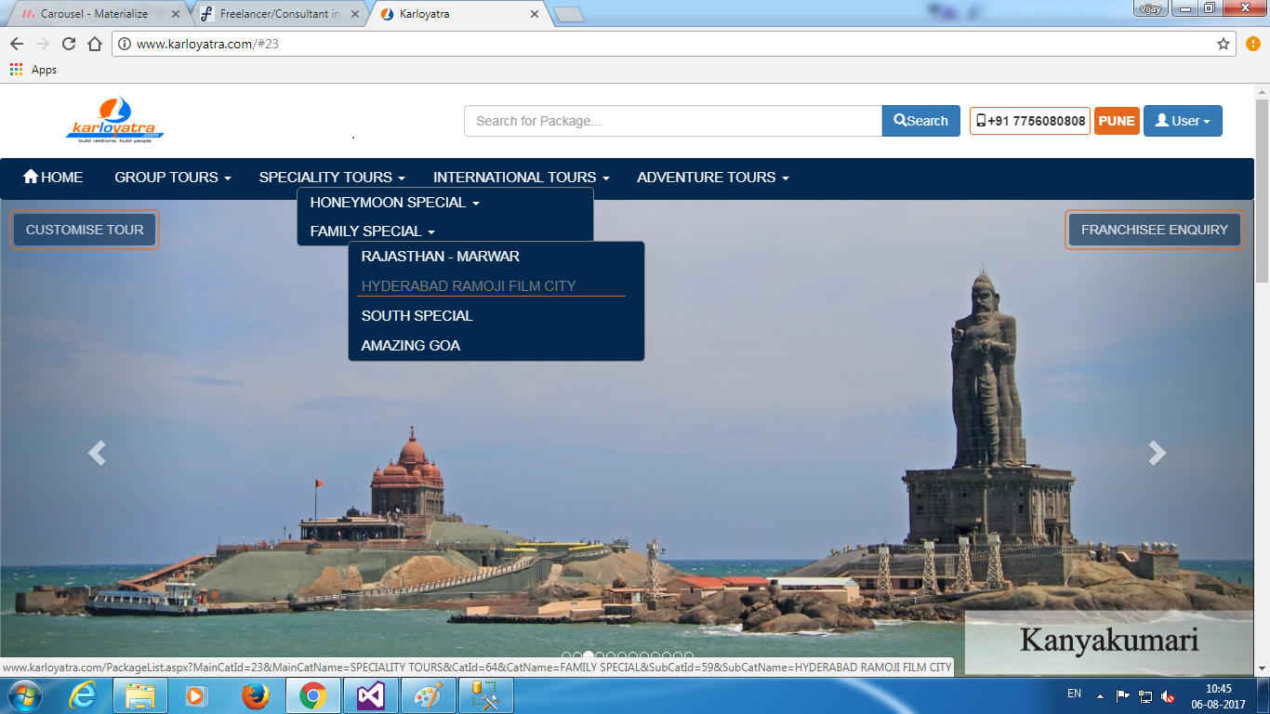Open the Honeymoon Special submenu
Viewport: 1270px width, 714px height.
click(x=394, y=203)
